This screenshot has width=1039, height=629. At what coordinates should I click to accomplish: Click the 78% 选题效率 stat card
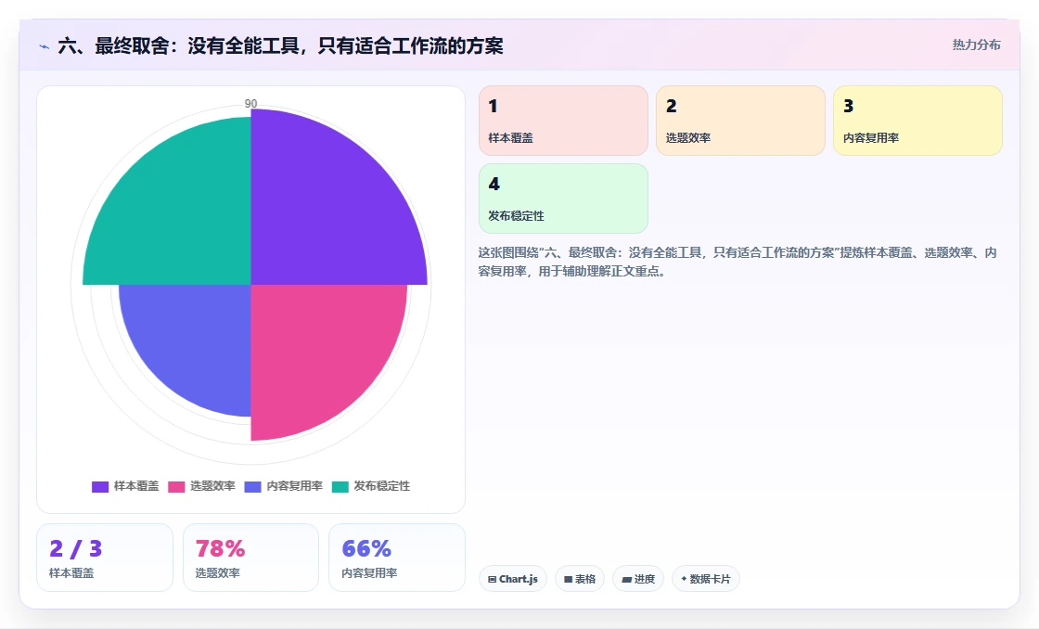pos(251,558)
